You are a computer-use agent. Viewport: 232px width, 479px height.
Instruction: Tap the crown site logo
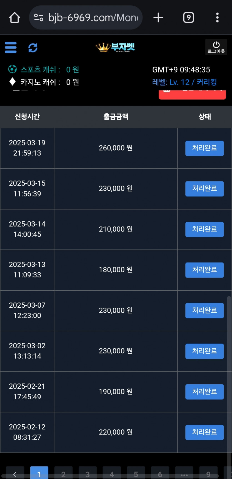(x=115, y=47)
